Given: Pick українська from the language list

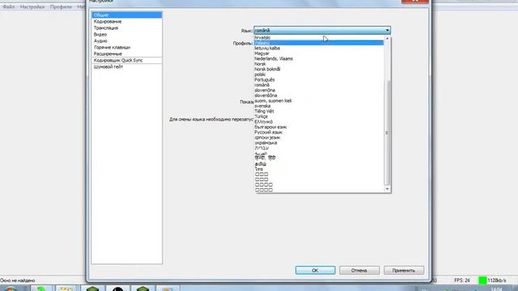Looking at the screenshot, I should point(266,143).
